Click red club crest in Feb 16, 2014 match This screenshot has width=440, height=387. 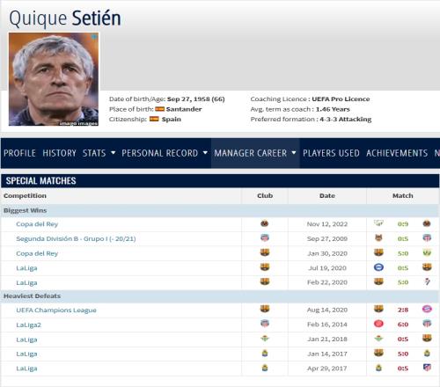(x=378, y=324)
